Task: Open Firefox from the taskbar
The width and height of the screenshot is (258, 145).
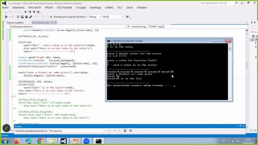Action: click(17, 141)
